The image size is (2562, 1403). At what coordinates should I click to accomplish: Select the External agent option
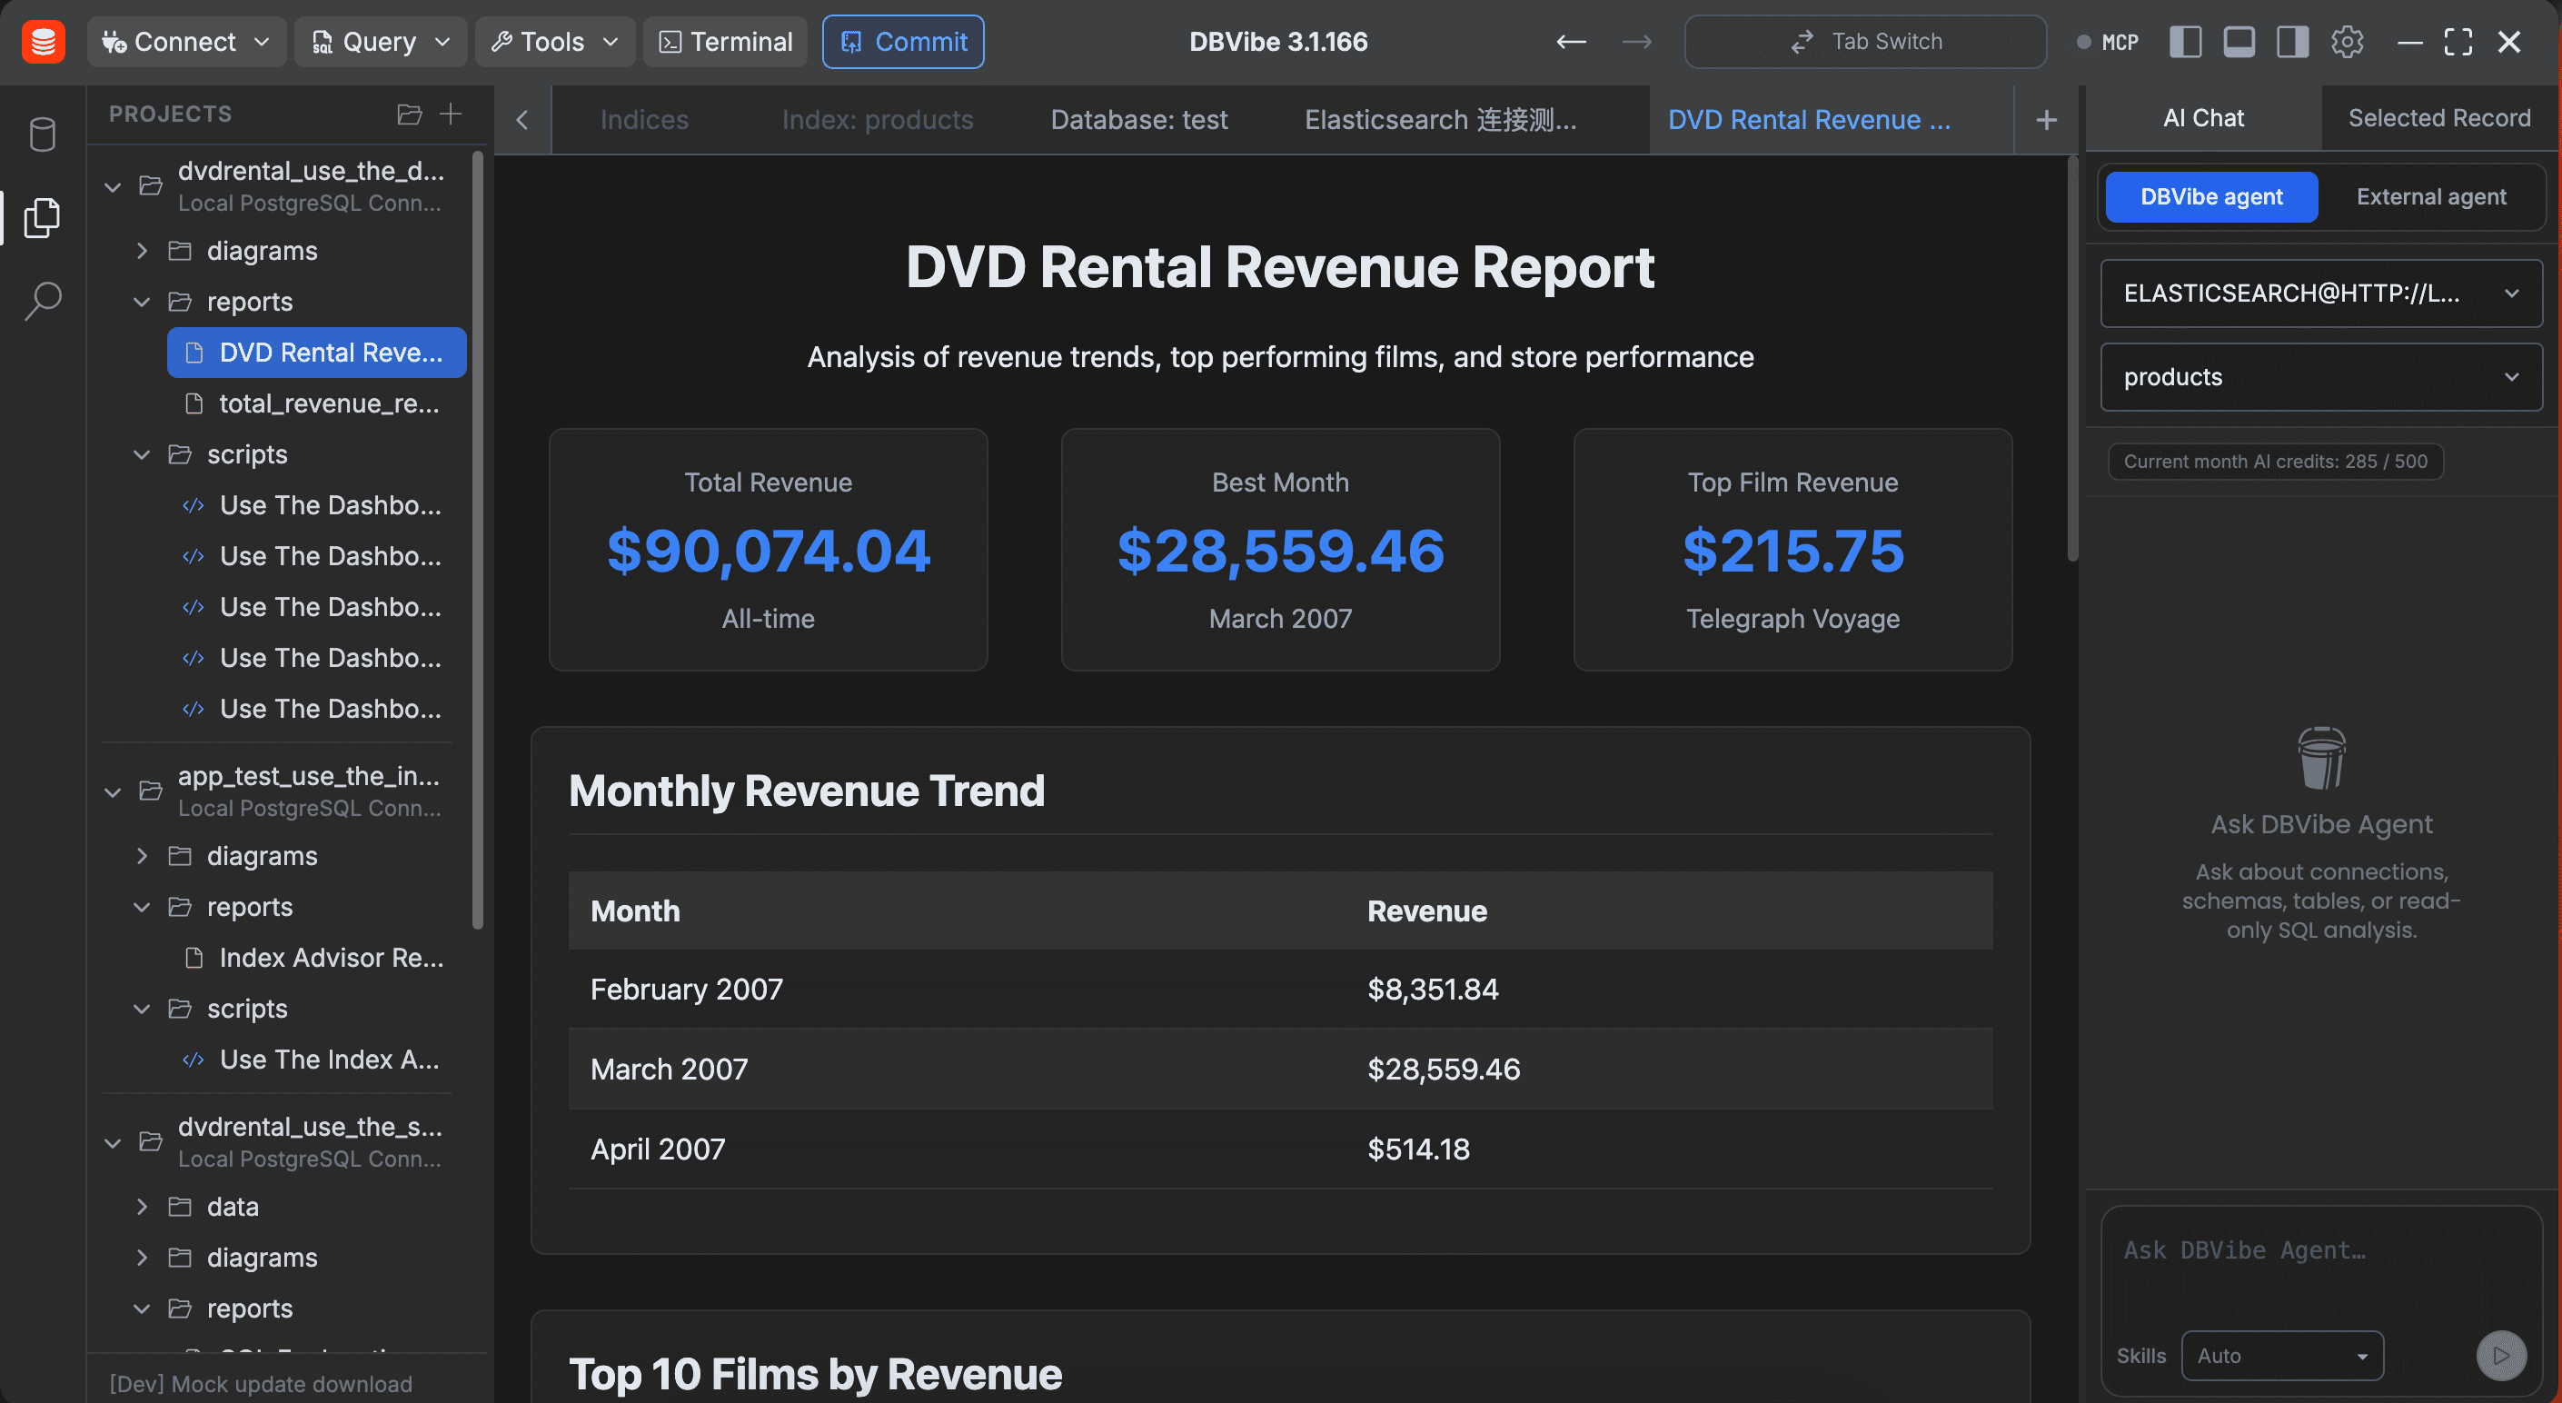point(2430,197)
